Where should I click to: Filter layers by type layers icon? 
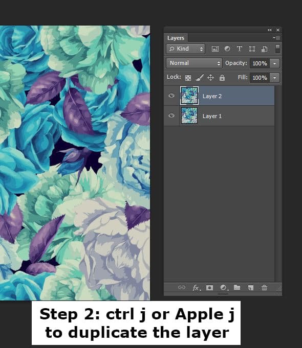[239, 49]
